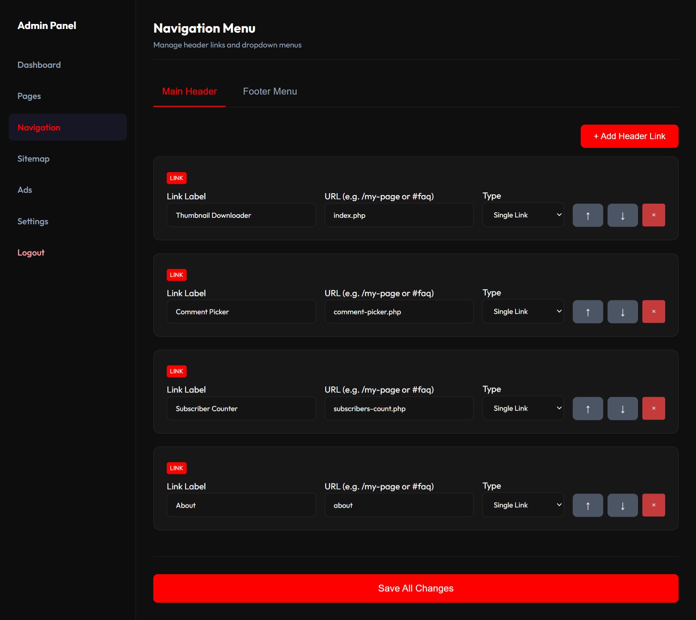The image size is (696, 620).
Task: Move Thumbnail Downloader link up
Action: (x=588, y=215)
